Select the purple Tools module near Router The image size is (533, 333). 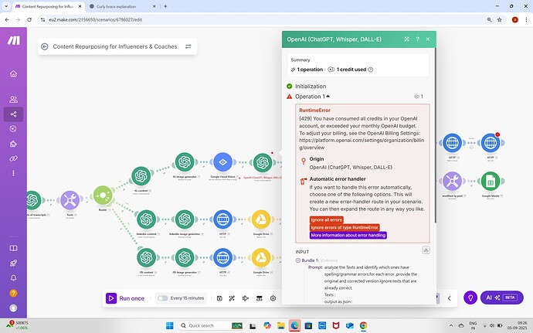[x=70, y=200]
